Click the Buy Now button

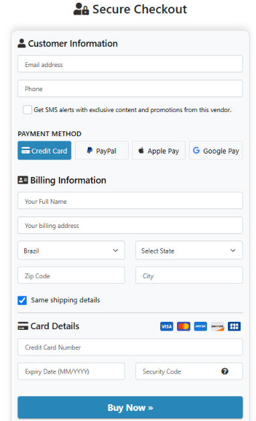tap(130, 408)
